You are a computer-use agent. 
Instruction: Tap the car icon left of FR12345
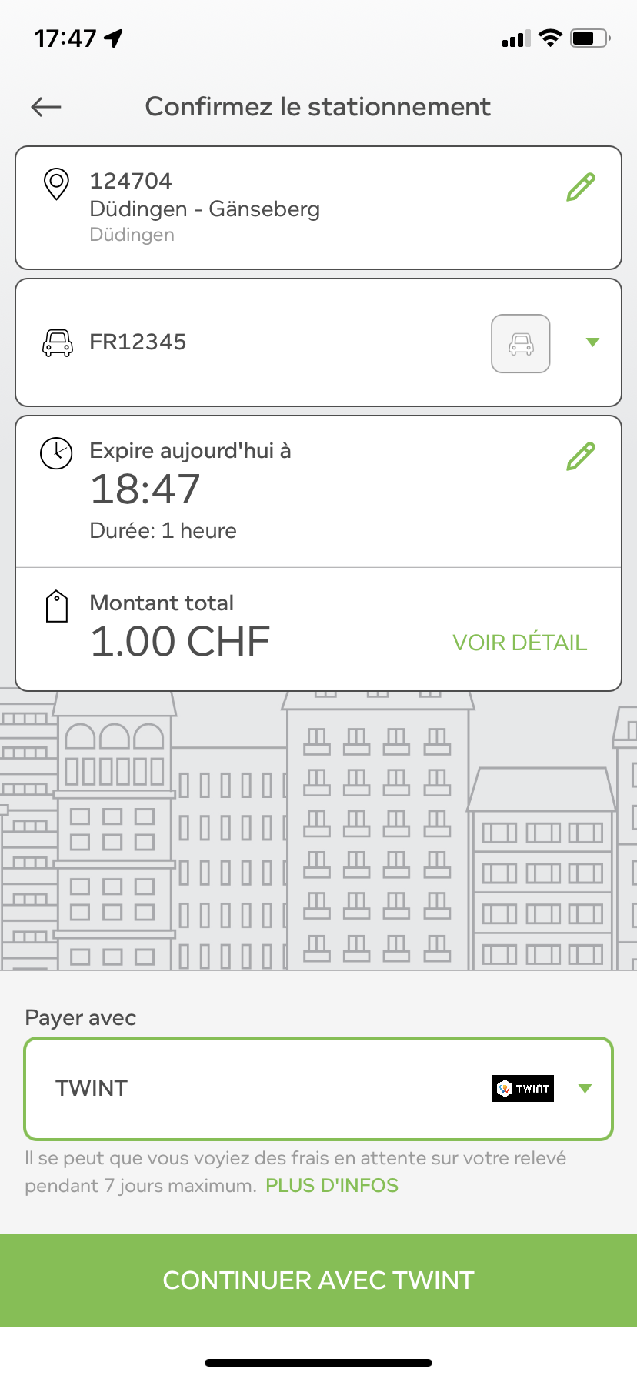click(x=58, y=342)
